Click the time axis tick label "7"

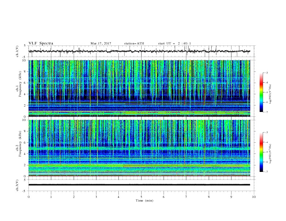coord(186,197)
